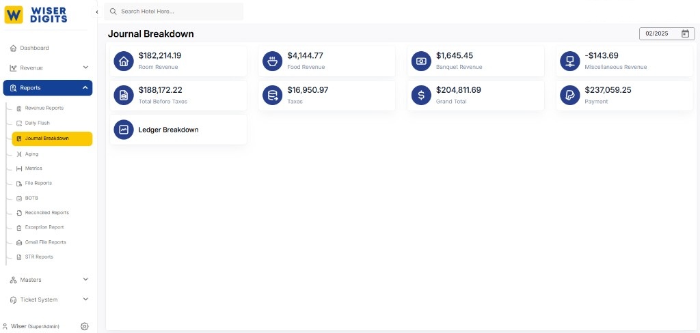The width and height of the screenshot is (700, 333).
Task: Expand the Ticket System chevron
Action: pyautogui.click(x=85, y=300)
